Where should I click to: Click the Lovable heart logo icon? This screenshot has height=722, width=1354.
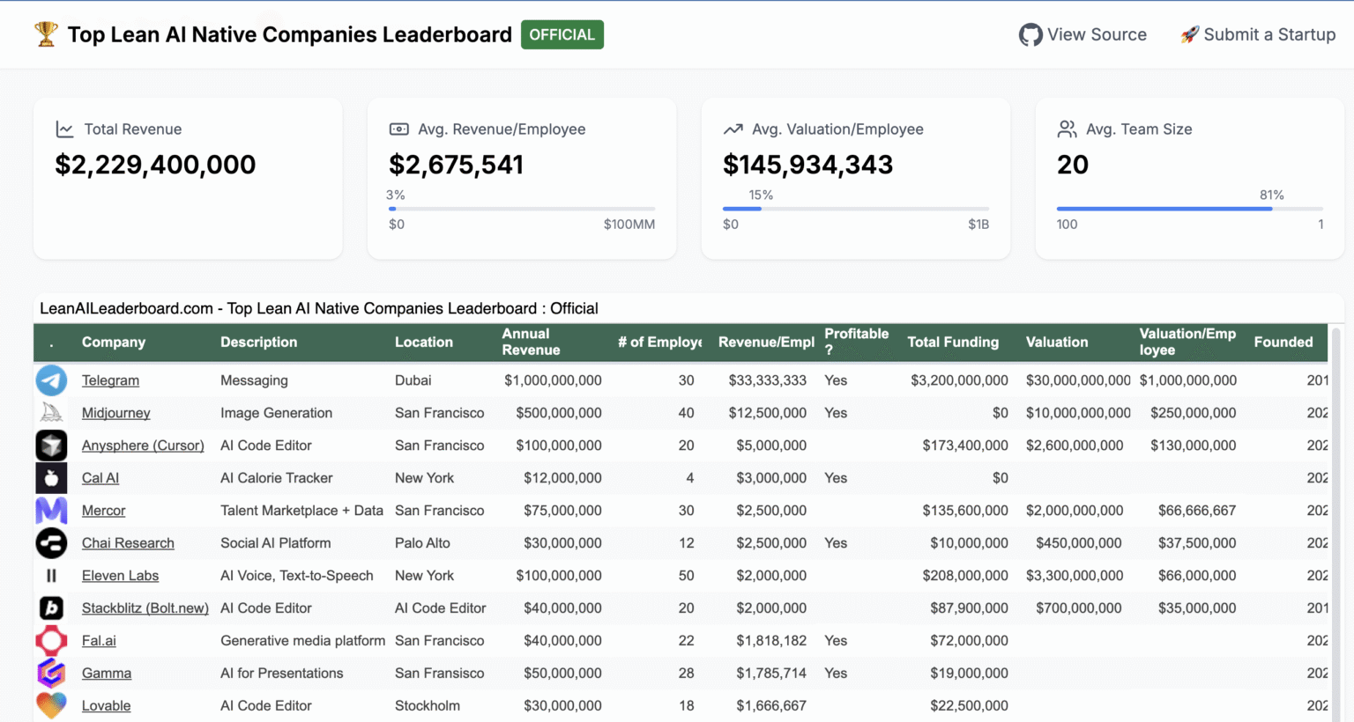51,705
